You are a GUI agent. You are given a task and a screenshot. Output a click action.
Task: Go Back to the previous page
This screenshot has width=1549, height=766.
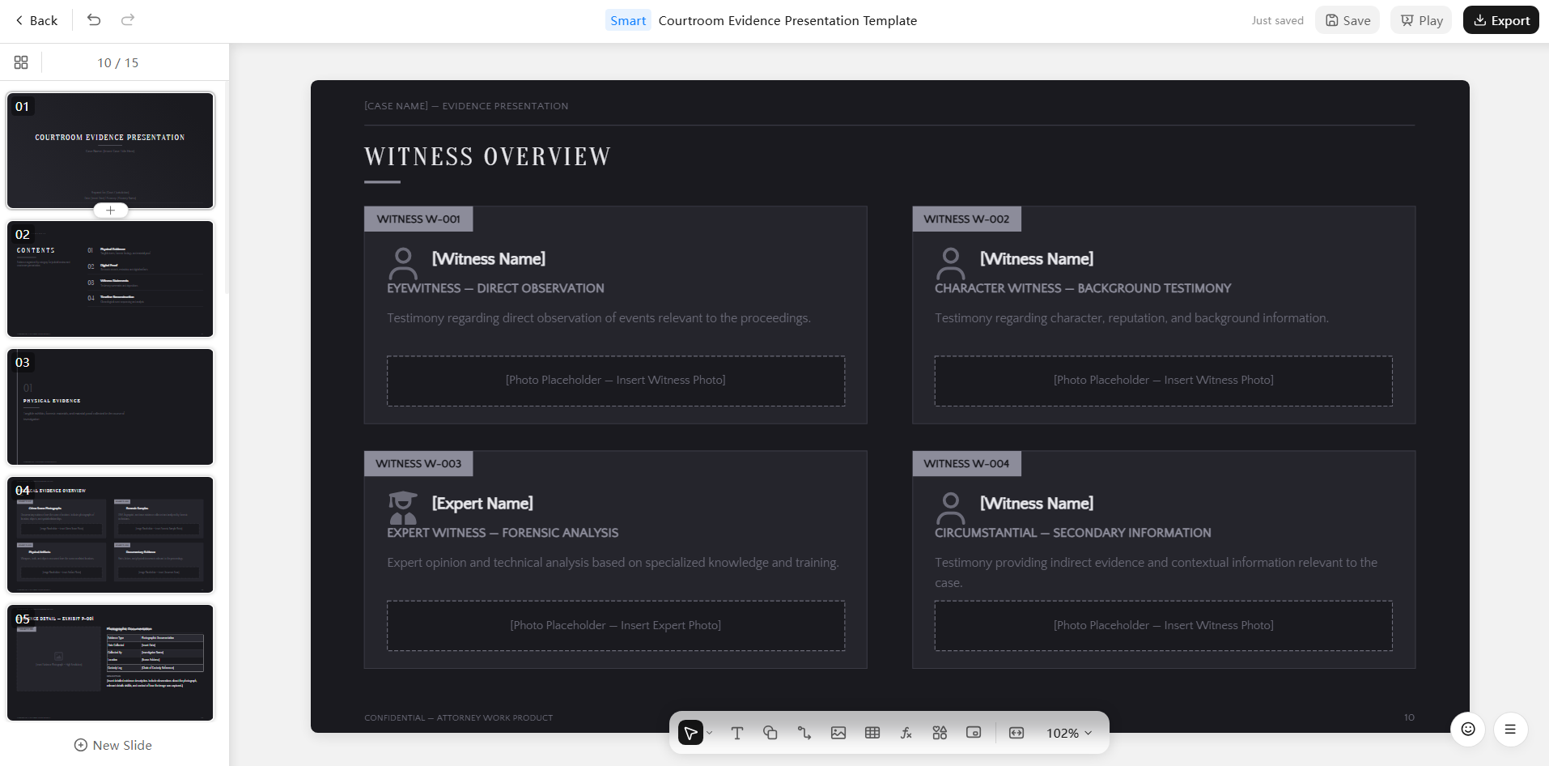[x=36, y=20]
